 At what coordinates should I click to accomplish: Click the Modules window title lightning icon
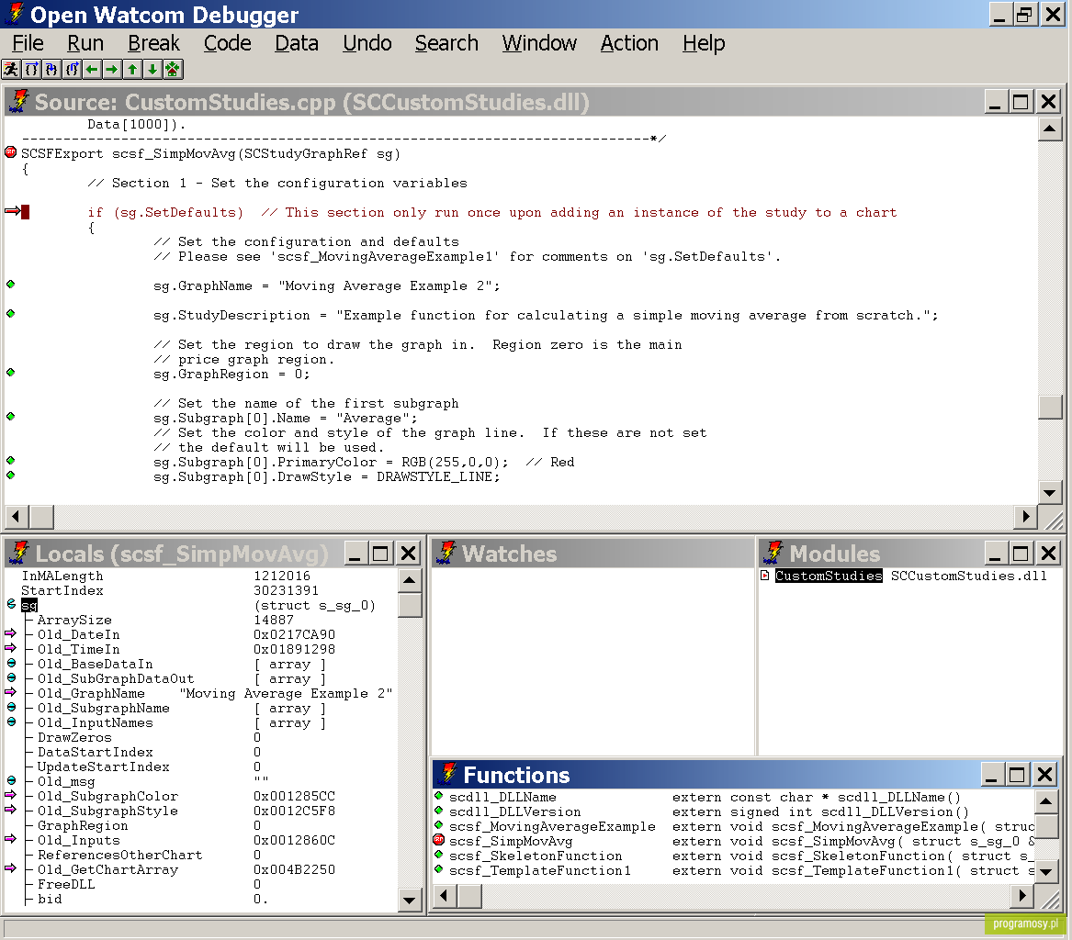pos(773,554)
